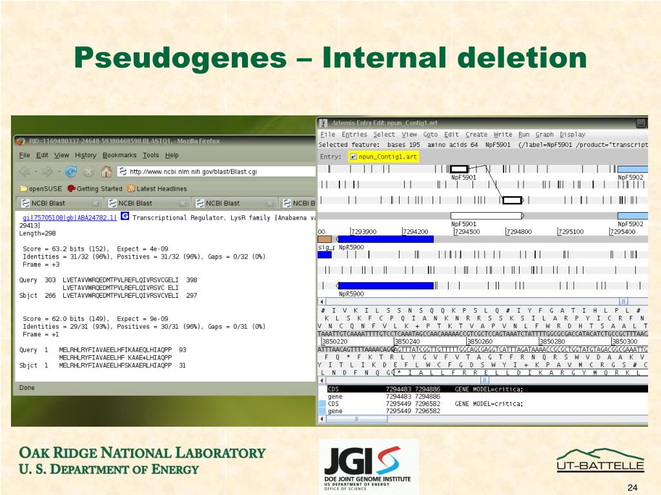Viewport: 661px width, 495px height.
Task: Close the third NCBI Blast tab
Action: click(x=270, y=203)
